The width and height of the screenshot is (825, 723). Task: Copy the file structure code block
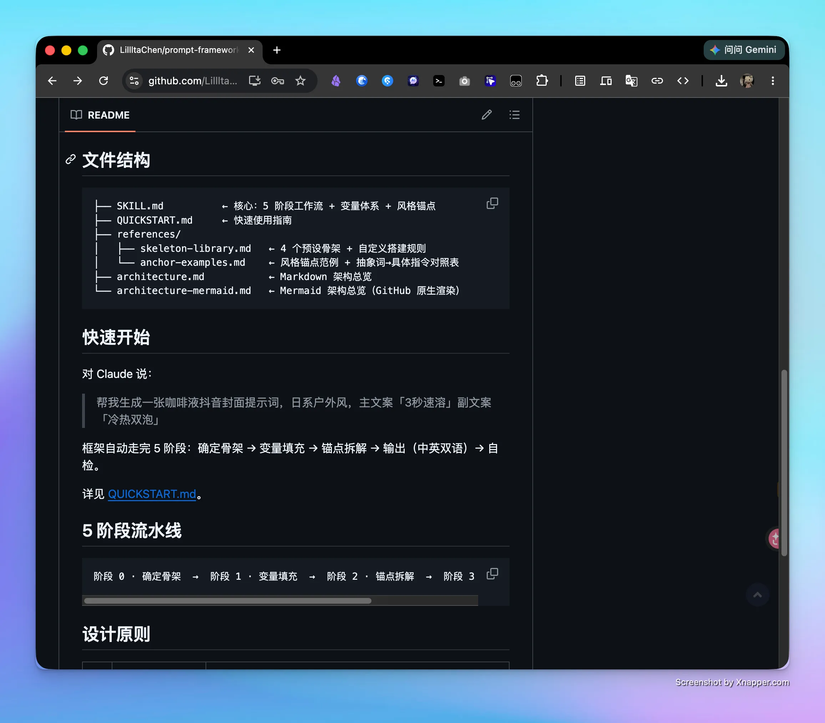point(492,203)
